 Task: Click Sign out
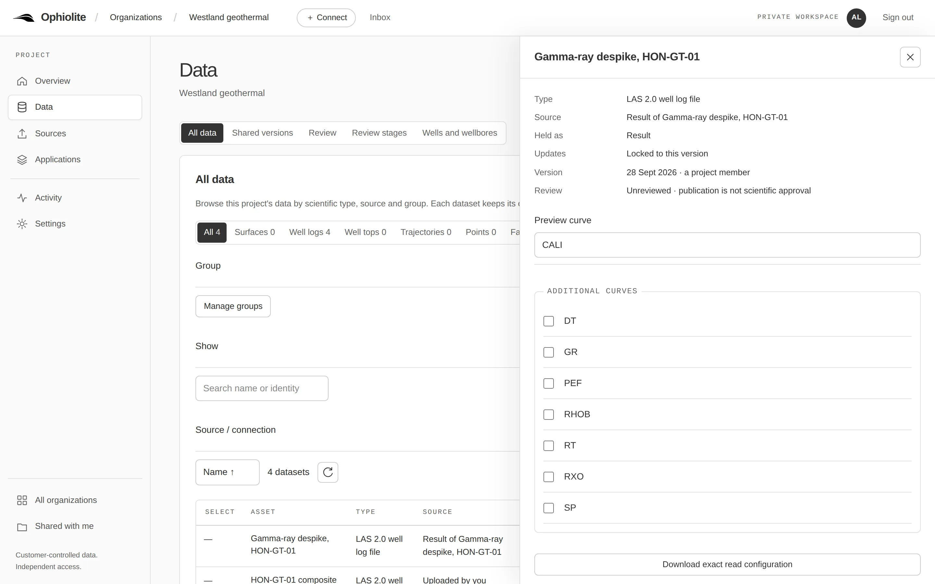click(x=898, y=18)
